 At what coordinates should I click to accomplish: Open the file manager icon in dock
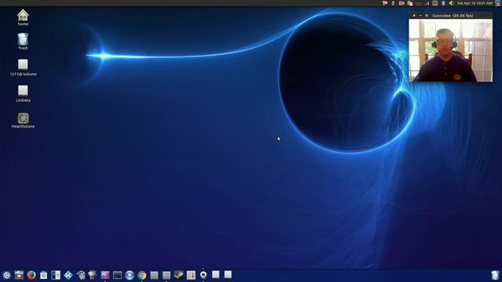[x=19, y=275]
